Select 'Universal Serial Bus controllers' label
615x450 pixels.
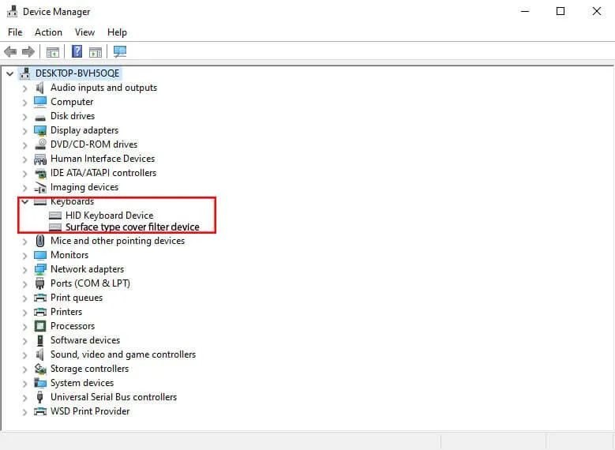114,397
